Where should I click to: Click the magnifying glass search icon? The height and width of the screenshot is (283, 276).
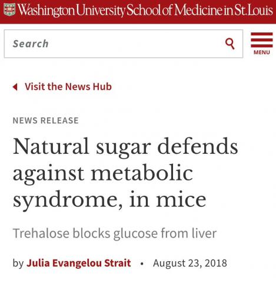pos(230,44)
